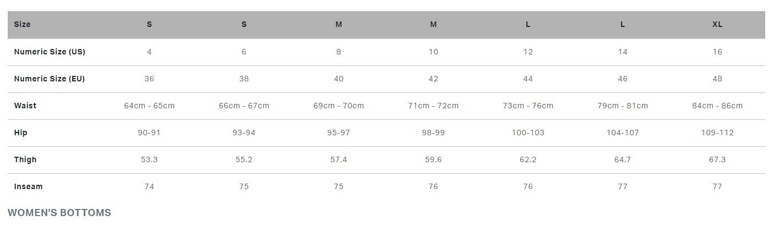The height and width of the screenshot is (226, 774).
Task: Select the EU numeric size 40 cell
Action: point(339,79)
